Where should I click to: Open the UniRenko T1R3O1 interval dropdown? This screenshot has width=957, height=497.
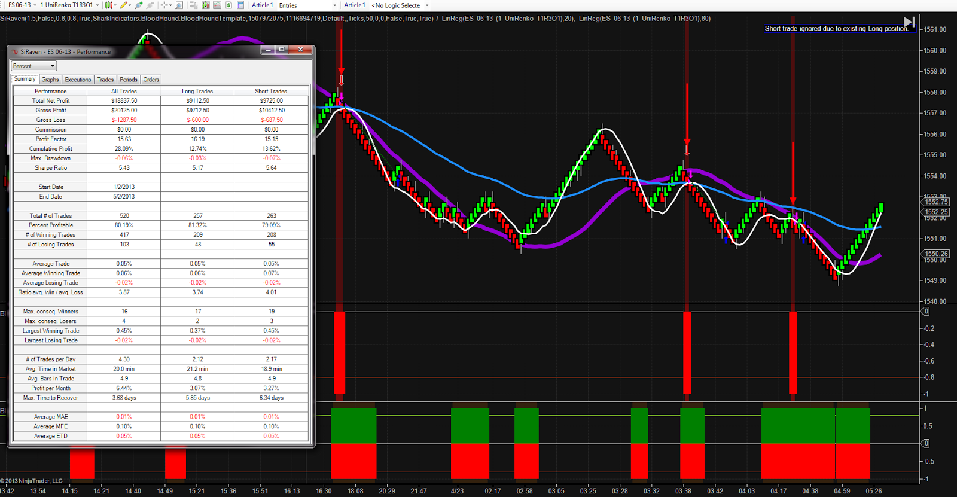point(69,5)
